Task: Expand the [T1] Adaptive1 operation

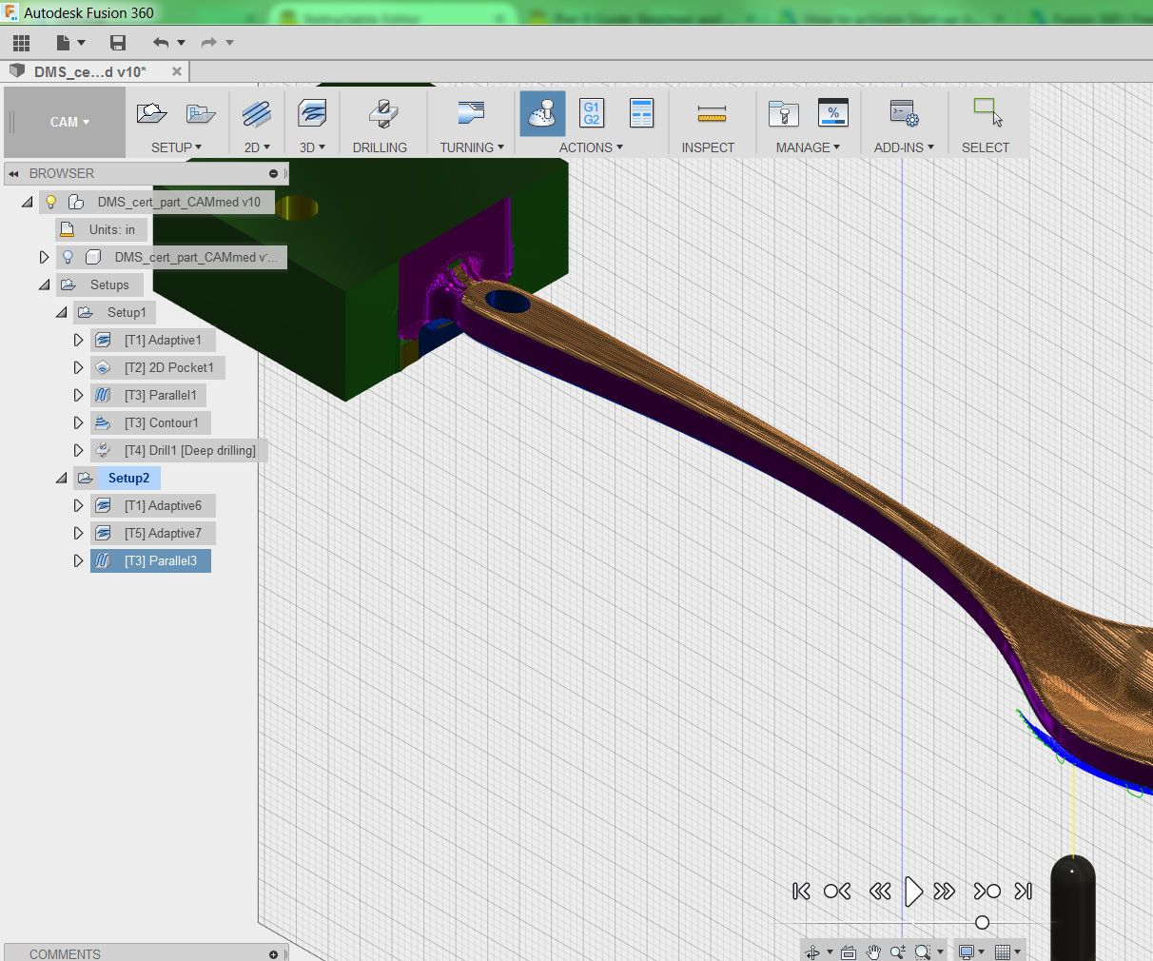Action: [79, 340]
